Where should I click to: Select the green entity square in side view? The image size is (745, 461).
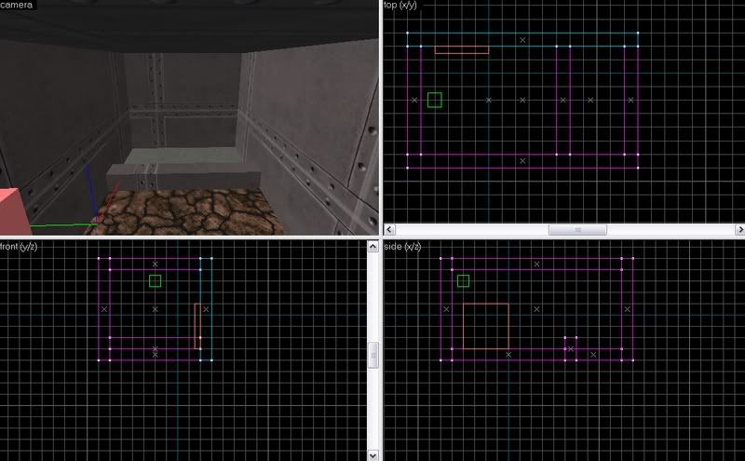coord(463,280)
